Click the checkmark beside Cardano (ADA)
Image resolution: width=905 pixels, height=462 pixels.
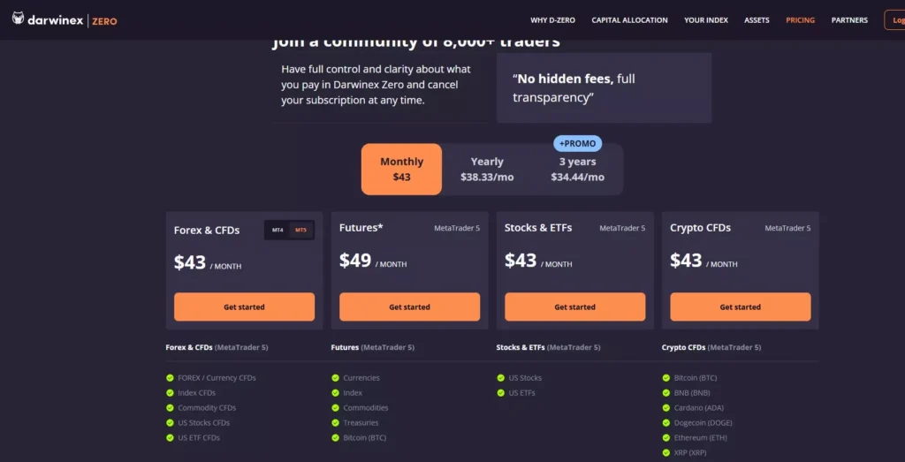pyautogui.click(x=666, y=408)
